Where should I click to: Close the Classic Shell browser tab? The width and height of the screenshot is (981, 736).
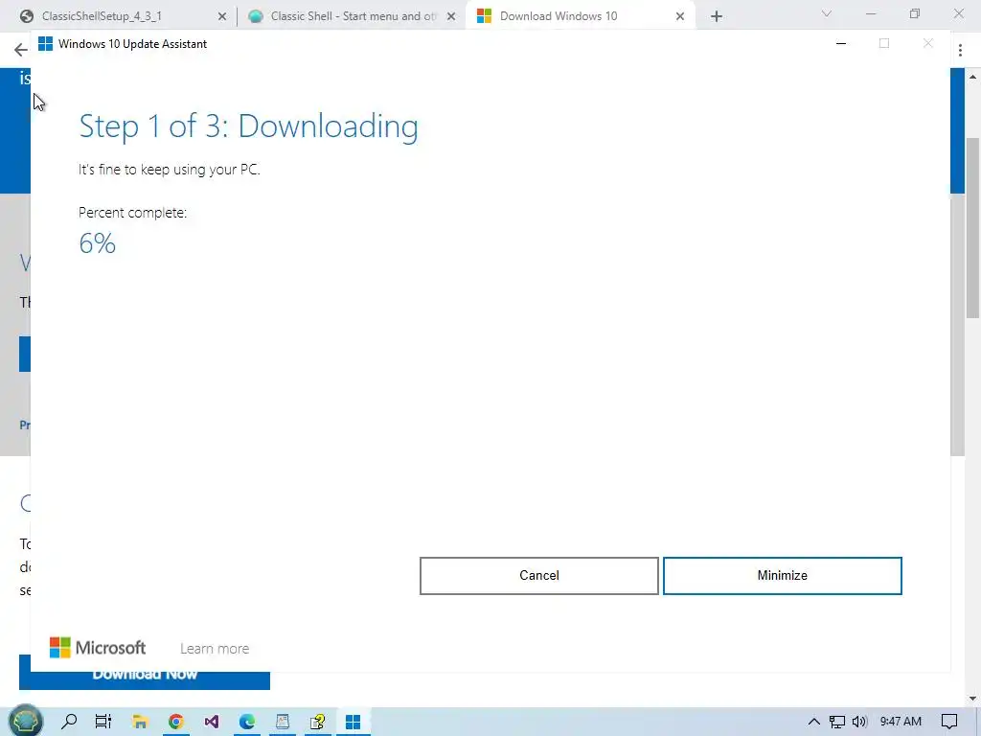[451, 17]
